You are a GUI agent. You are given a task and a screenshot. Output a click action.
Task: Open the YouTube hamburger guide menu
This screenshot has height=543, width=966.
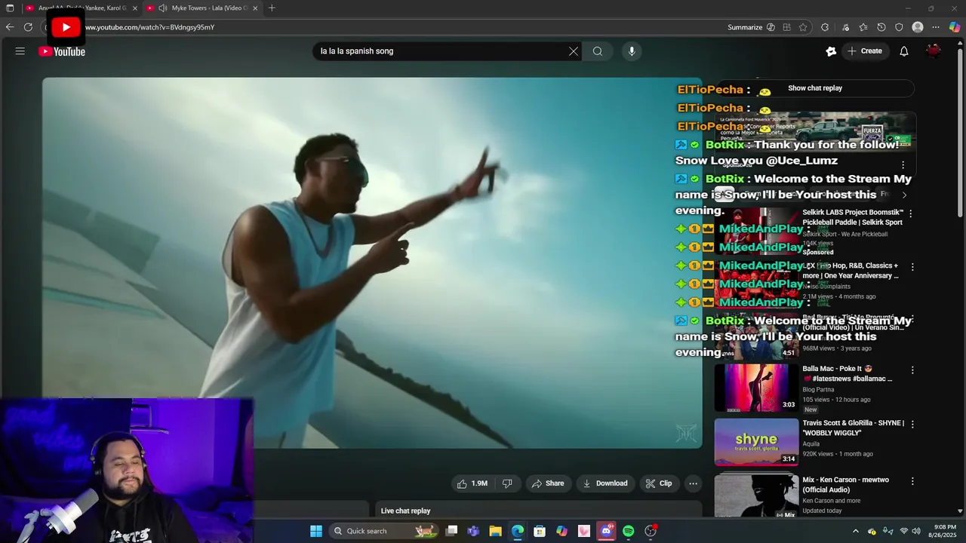20,51
